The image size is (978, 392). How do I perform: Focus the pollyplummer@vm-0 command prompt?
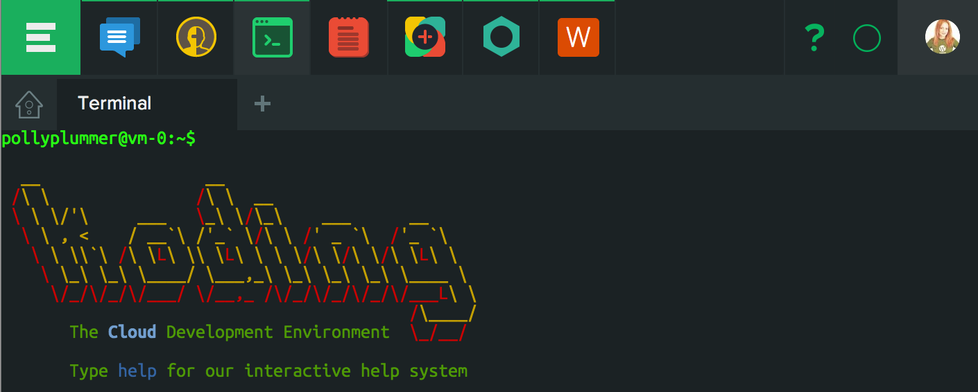98,139
